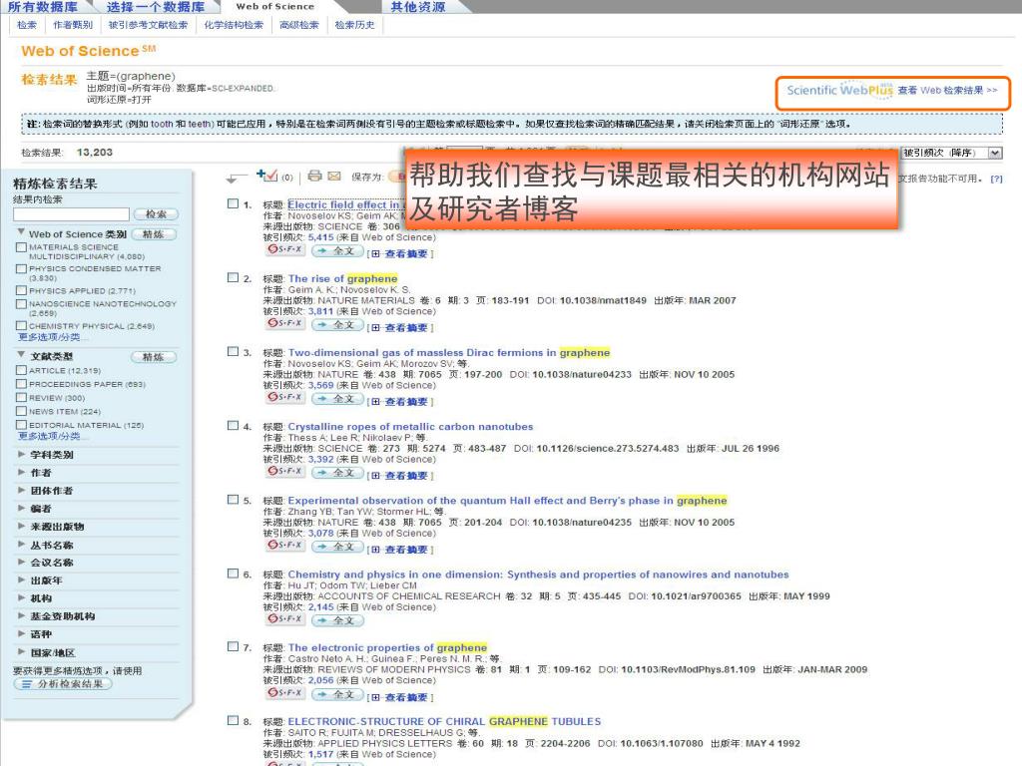Click 检索 button beside results search box
1022x766 pixels.
pos(156,214)
